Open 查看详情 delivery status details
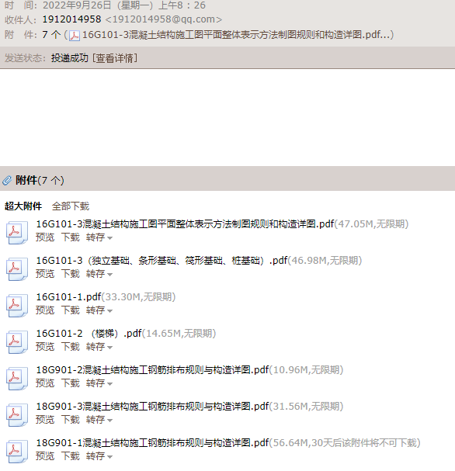Image resolution: width=455 pixels, height=471 pixels. pos(115,58)
